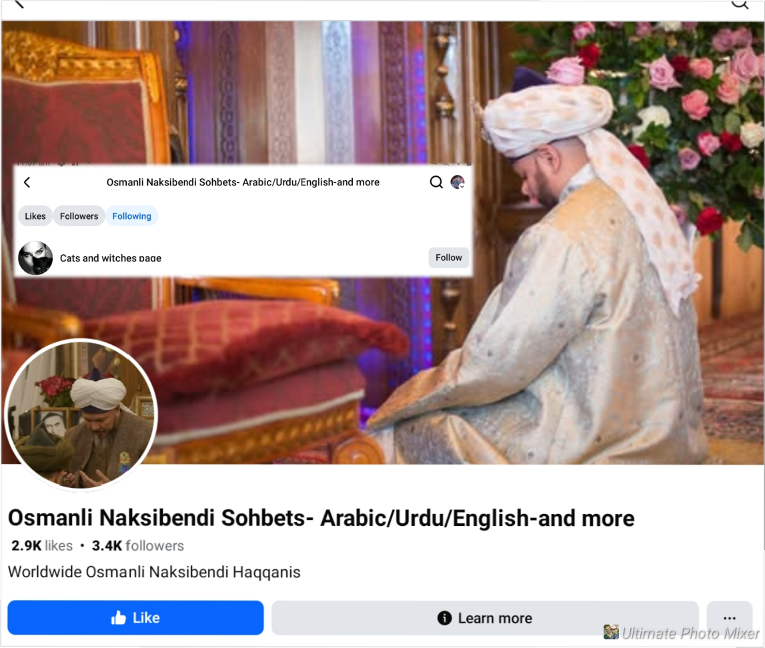Screen dimensions: 765x648
Task: Tap the top-left back arrow
Action: pyautogui.click(x=19, y=4)
